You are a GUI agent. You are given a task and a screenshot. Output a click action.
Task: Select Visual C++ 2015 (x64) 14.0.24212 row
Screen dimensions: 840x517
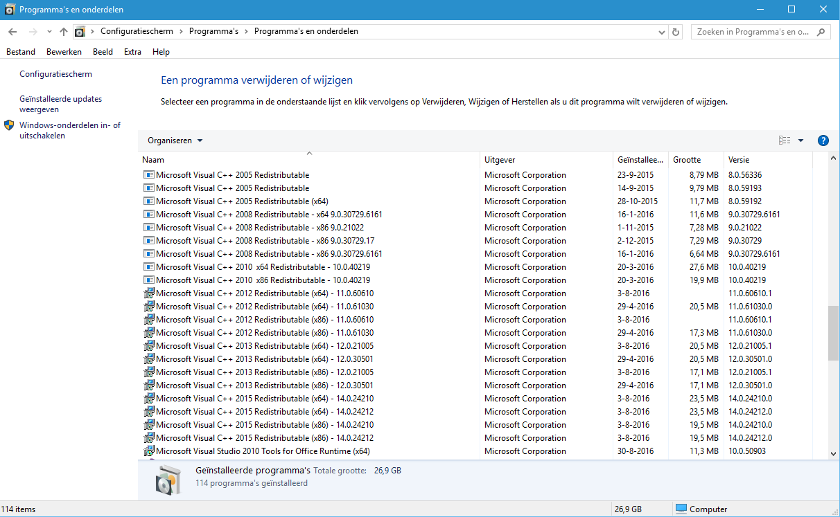(475, 412)
